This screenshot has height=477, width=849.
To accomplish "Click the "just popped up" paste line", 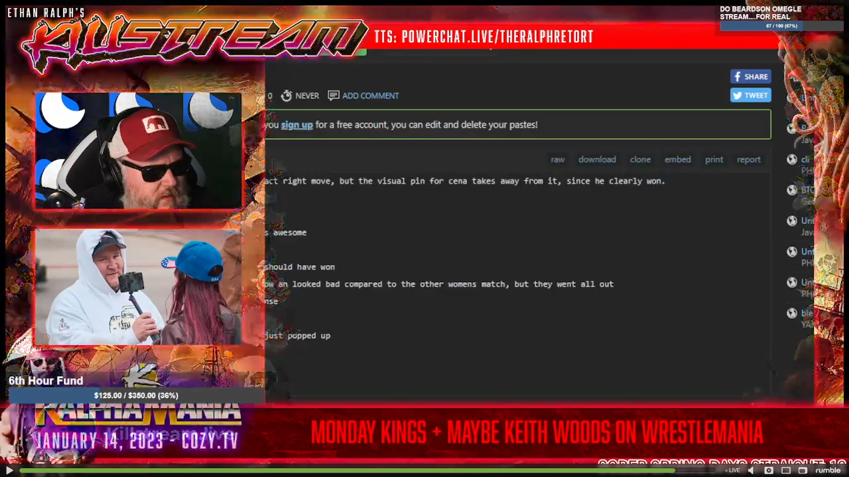I will tap(298, 336).
